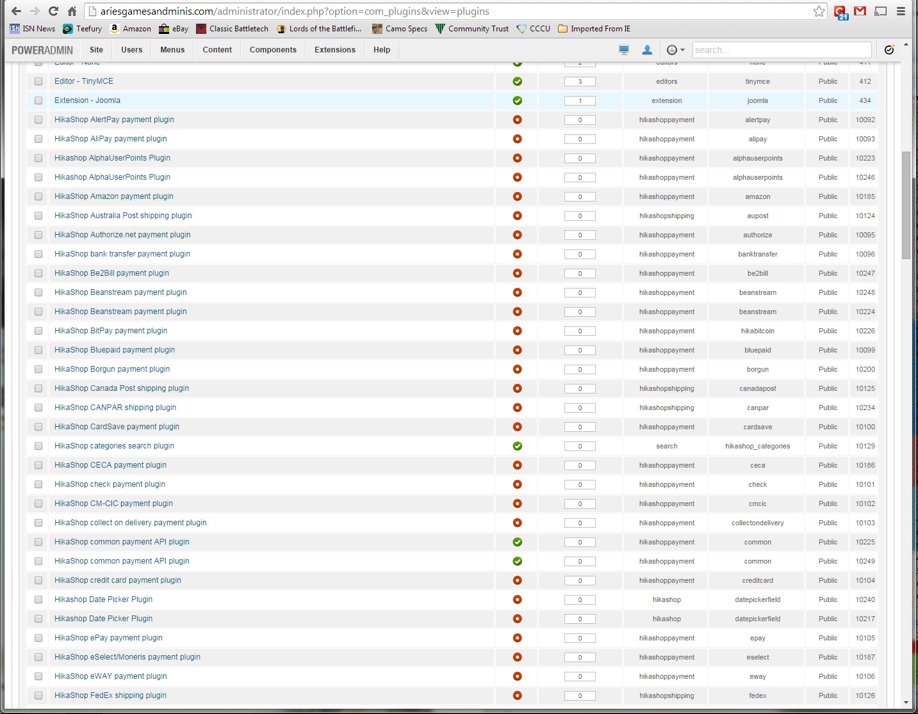Click the admin search field
Image resolution: width=918 pixels, height=714 pixels.
[782, 50]
